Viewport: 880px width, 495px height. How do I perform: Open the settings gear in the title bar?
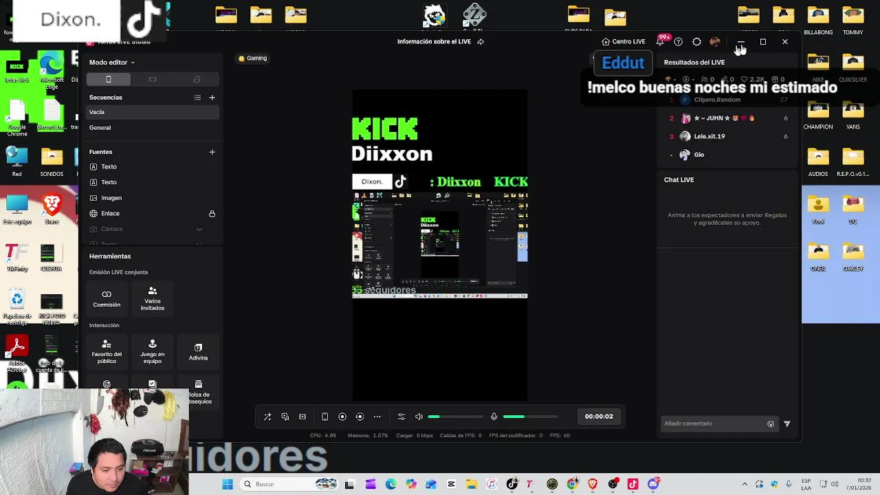pos(696,42)
